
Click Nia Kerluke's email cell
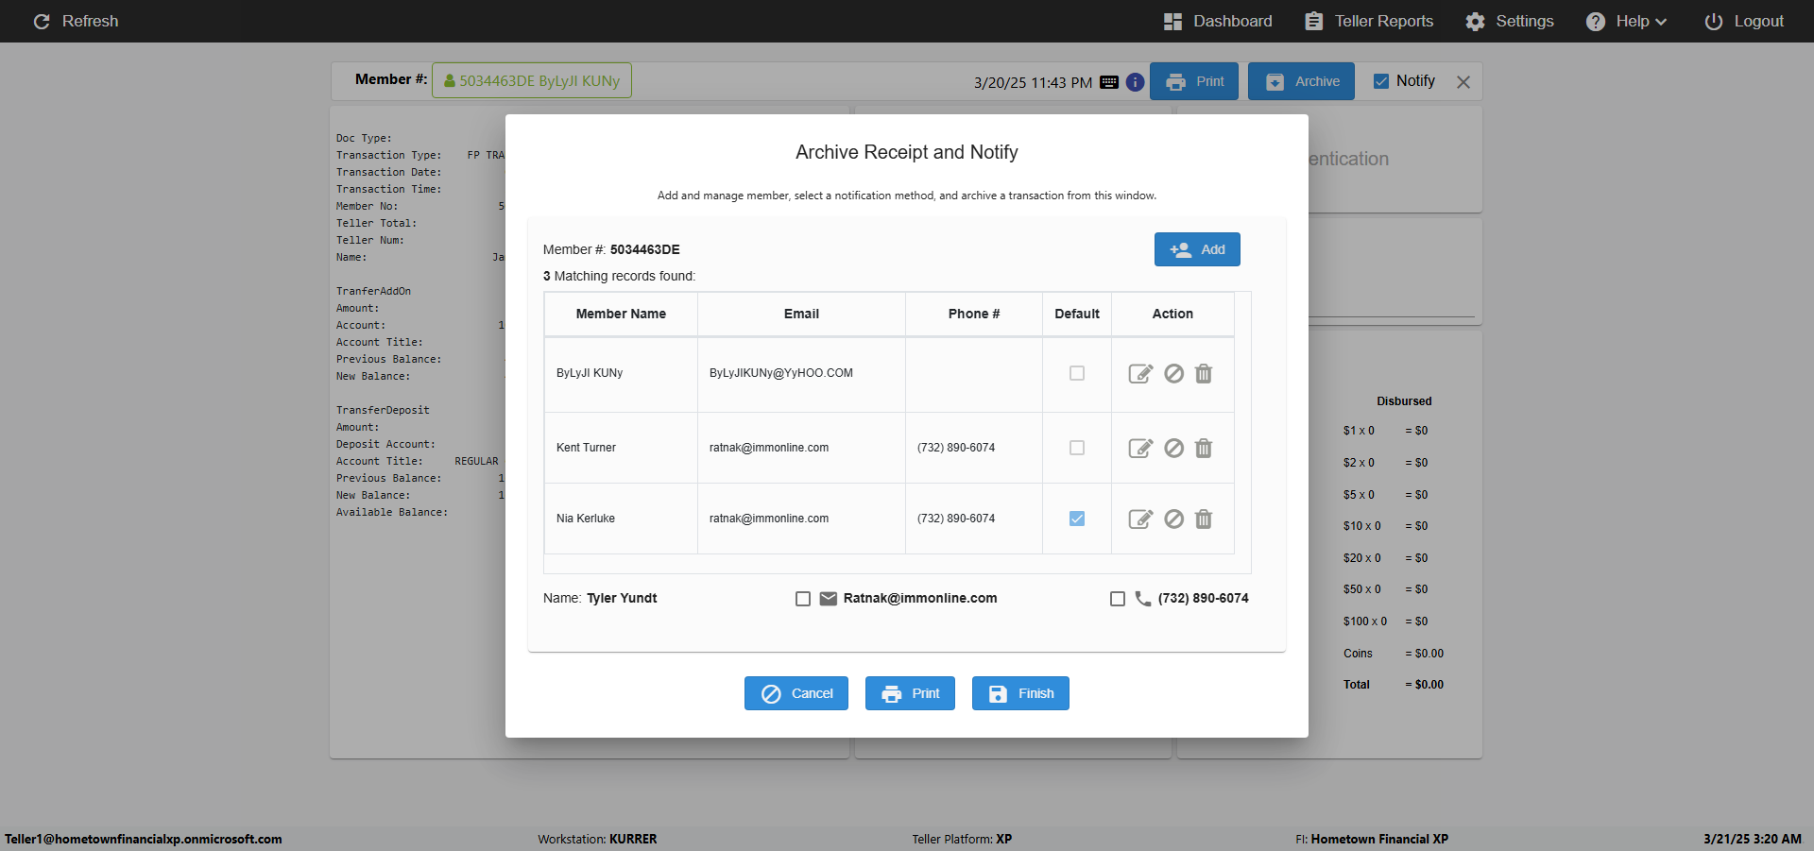tap(801, 519)
